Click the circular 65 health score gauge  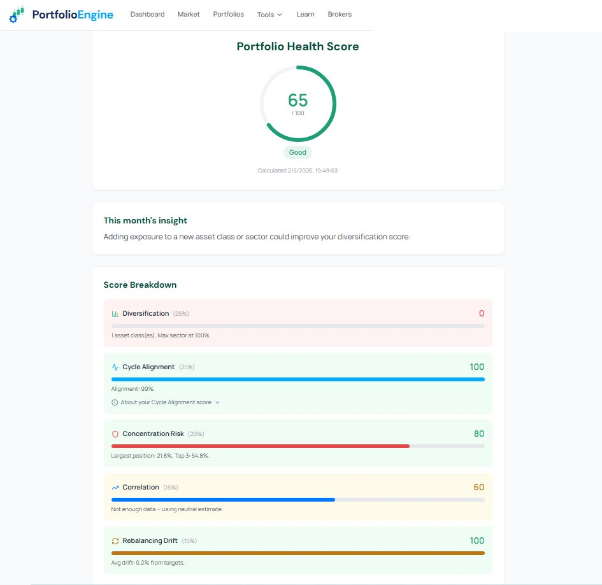298,104
